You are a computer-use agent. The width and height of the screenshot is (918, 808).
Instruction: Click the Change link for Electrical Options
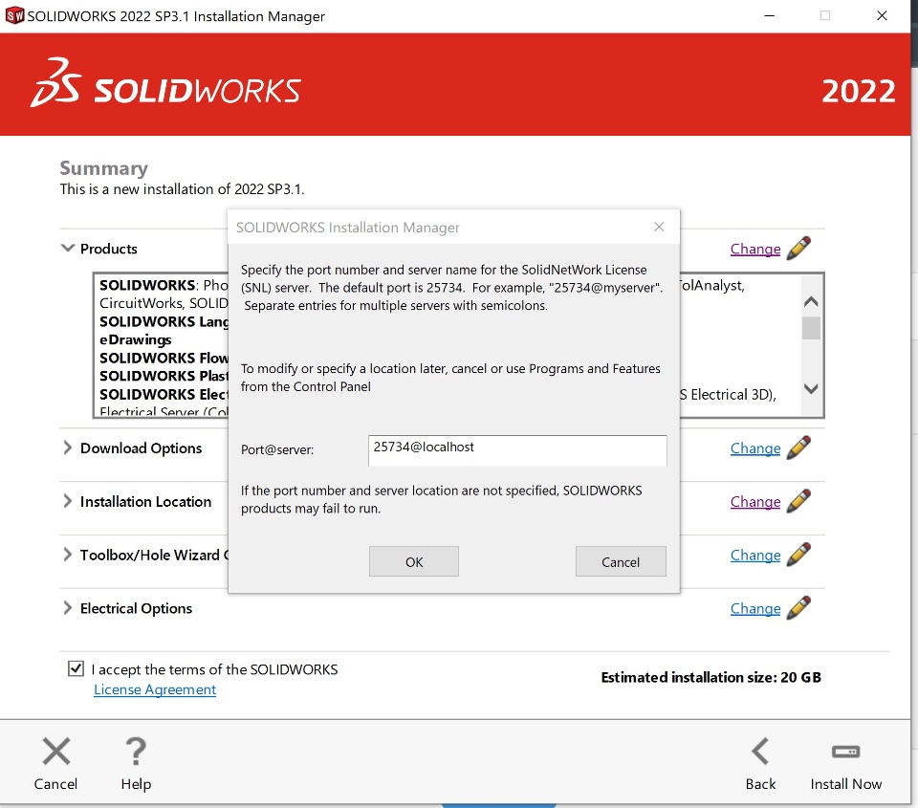(x=755, y=608)
